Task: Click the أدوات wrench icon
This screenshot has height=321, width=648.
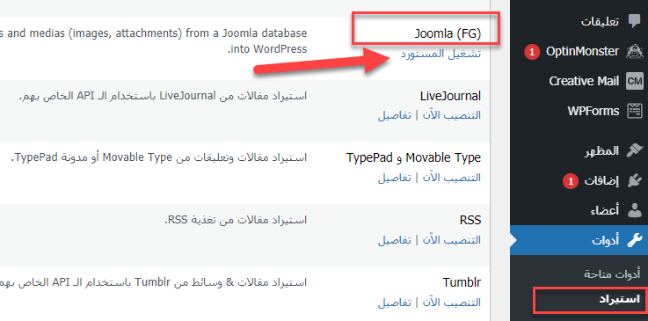Action: (634, 240)
